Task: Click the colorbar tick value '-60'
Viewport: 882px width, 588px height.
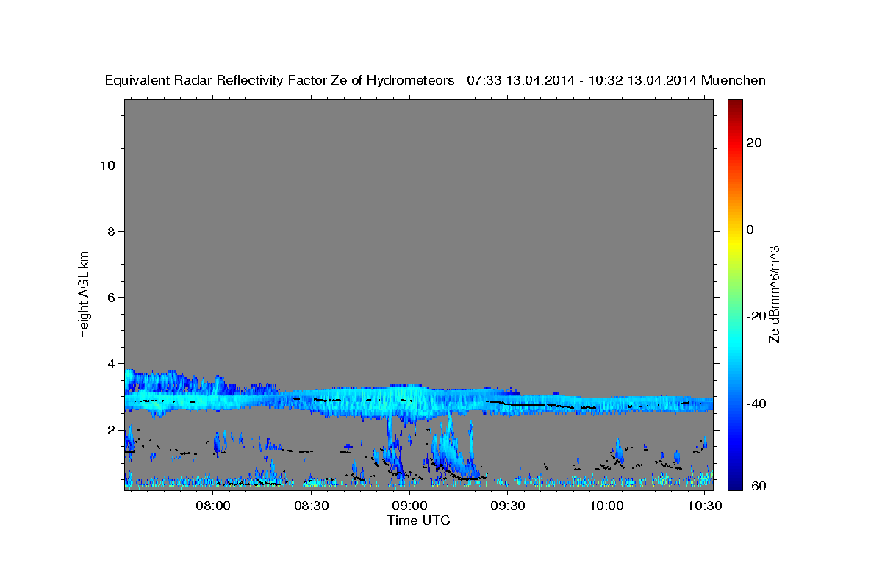Action: click(756, 486)
